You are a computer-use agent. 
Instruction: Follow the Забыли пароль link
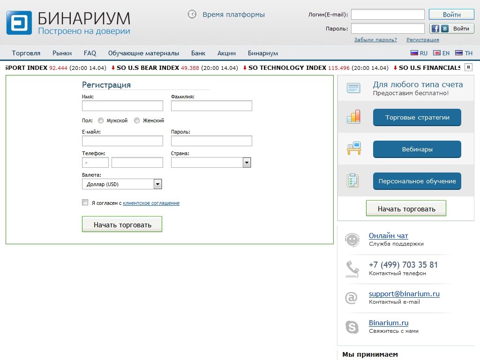click(x=375, y=40)
